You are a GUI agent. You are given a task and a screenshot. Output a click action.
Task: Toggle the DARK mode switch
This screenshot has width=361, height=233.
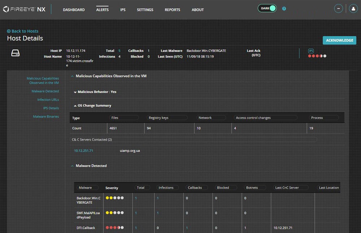tap(267, 8)
